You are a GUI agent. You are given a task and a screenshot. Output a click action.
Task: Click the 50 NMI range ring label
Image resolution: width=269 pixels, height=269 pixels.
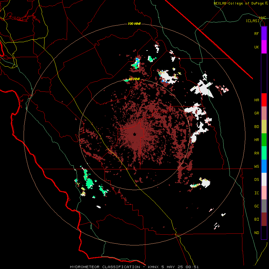[134, 79]
